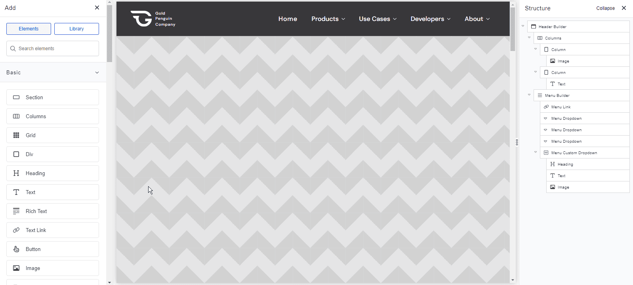633x285 pixels.
Task: Click the Home menu link
Action: [x=288, y=19]
